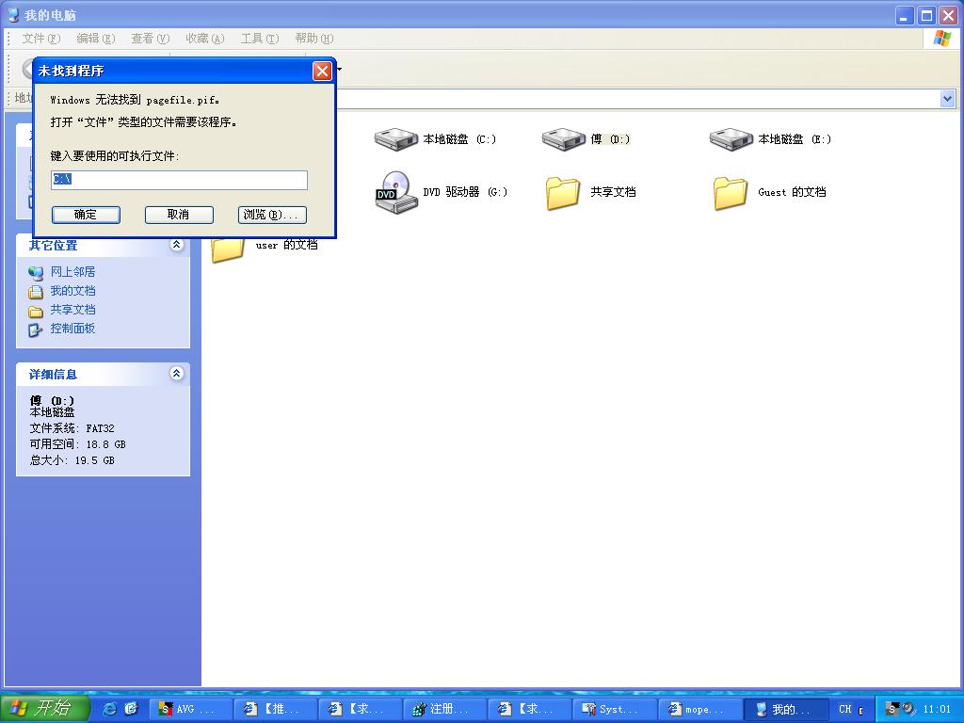The image size is (964, 723).
Task: Open the 查看(V) menu
Action: (x=150, y=39)
